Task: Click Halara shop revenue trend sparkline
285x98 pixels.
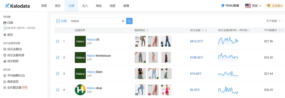Action: [x=228, y=90]
